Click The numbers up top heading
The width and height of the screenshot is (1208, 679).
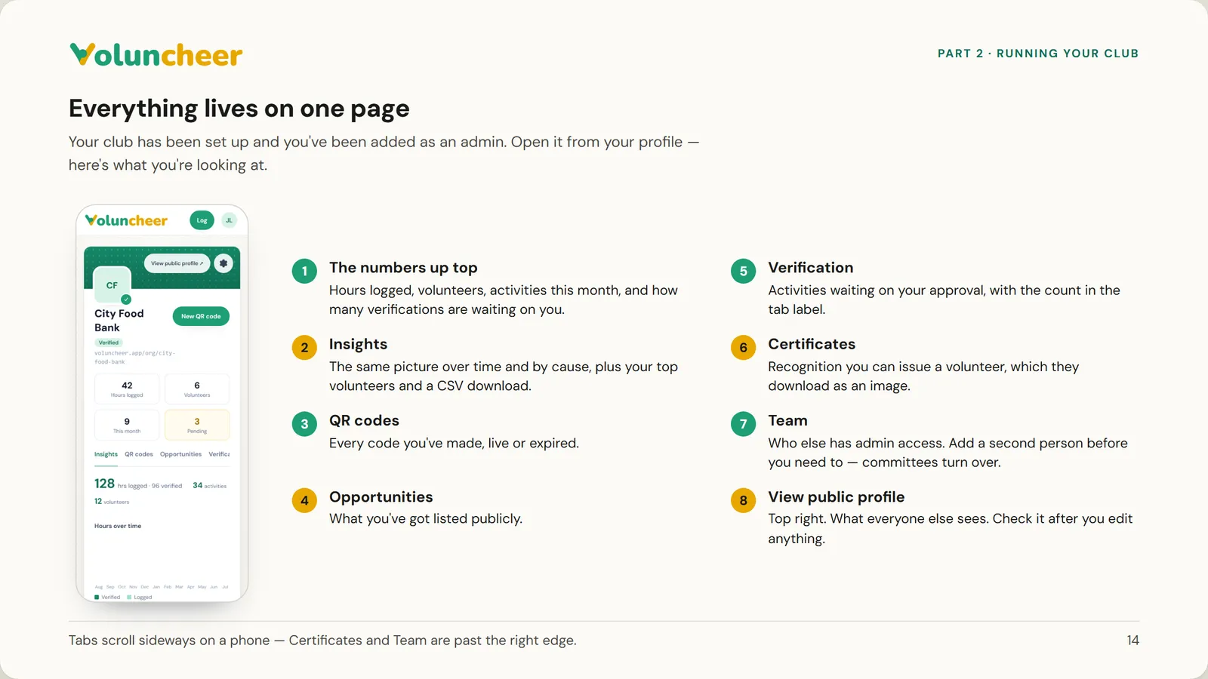(x=403, y=268)
